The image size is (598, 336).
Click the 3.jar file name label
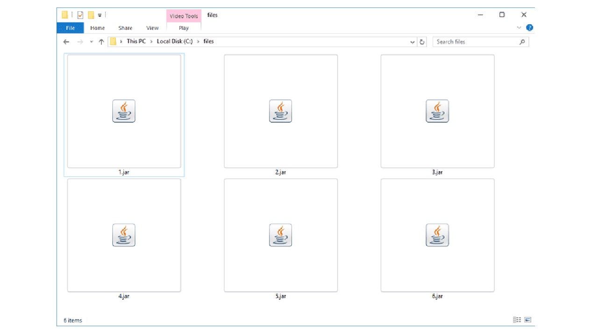point(437,172)
